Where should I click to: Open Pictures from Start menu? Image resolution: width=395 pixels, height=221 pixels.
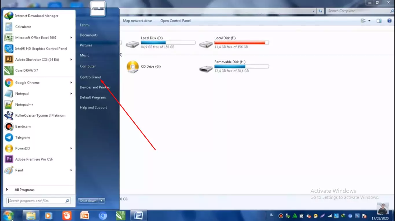(86, 45)
